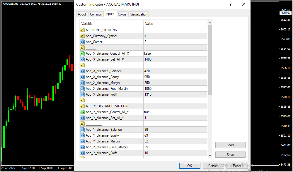The width and height of the screenshot is (293, 172).
Task: Click the integer icon beside Acc_Y_distance_Profit
Action: click(x=82, y=153)
